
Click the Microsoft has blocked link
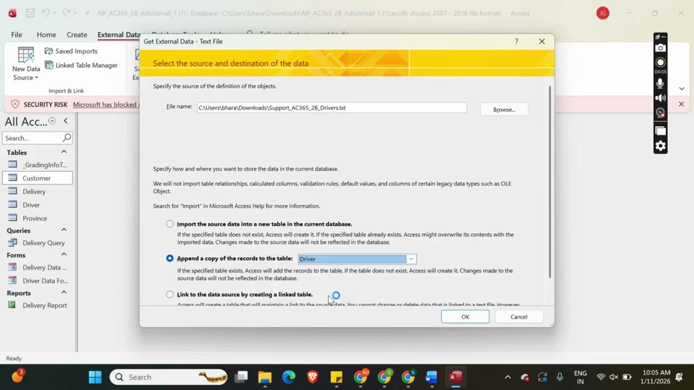[105, 105]
